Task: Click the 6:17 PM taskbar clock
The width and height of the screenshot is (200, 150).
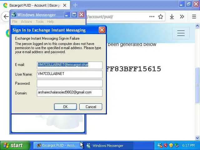Action: 188,145
